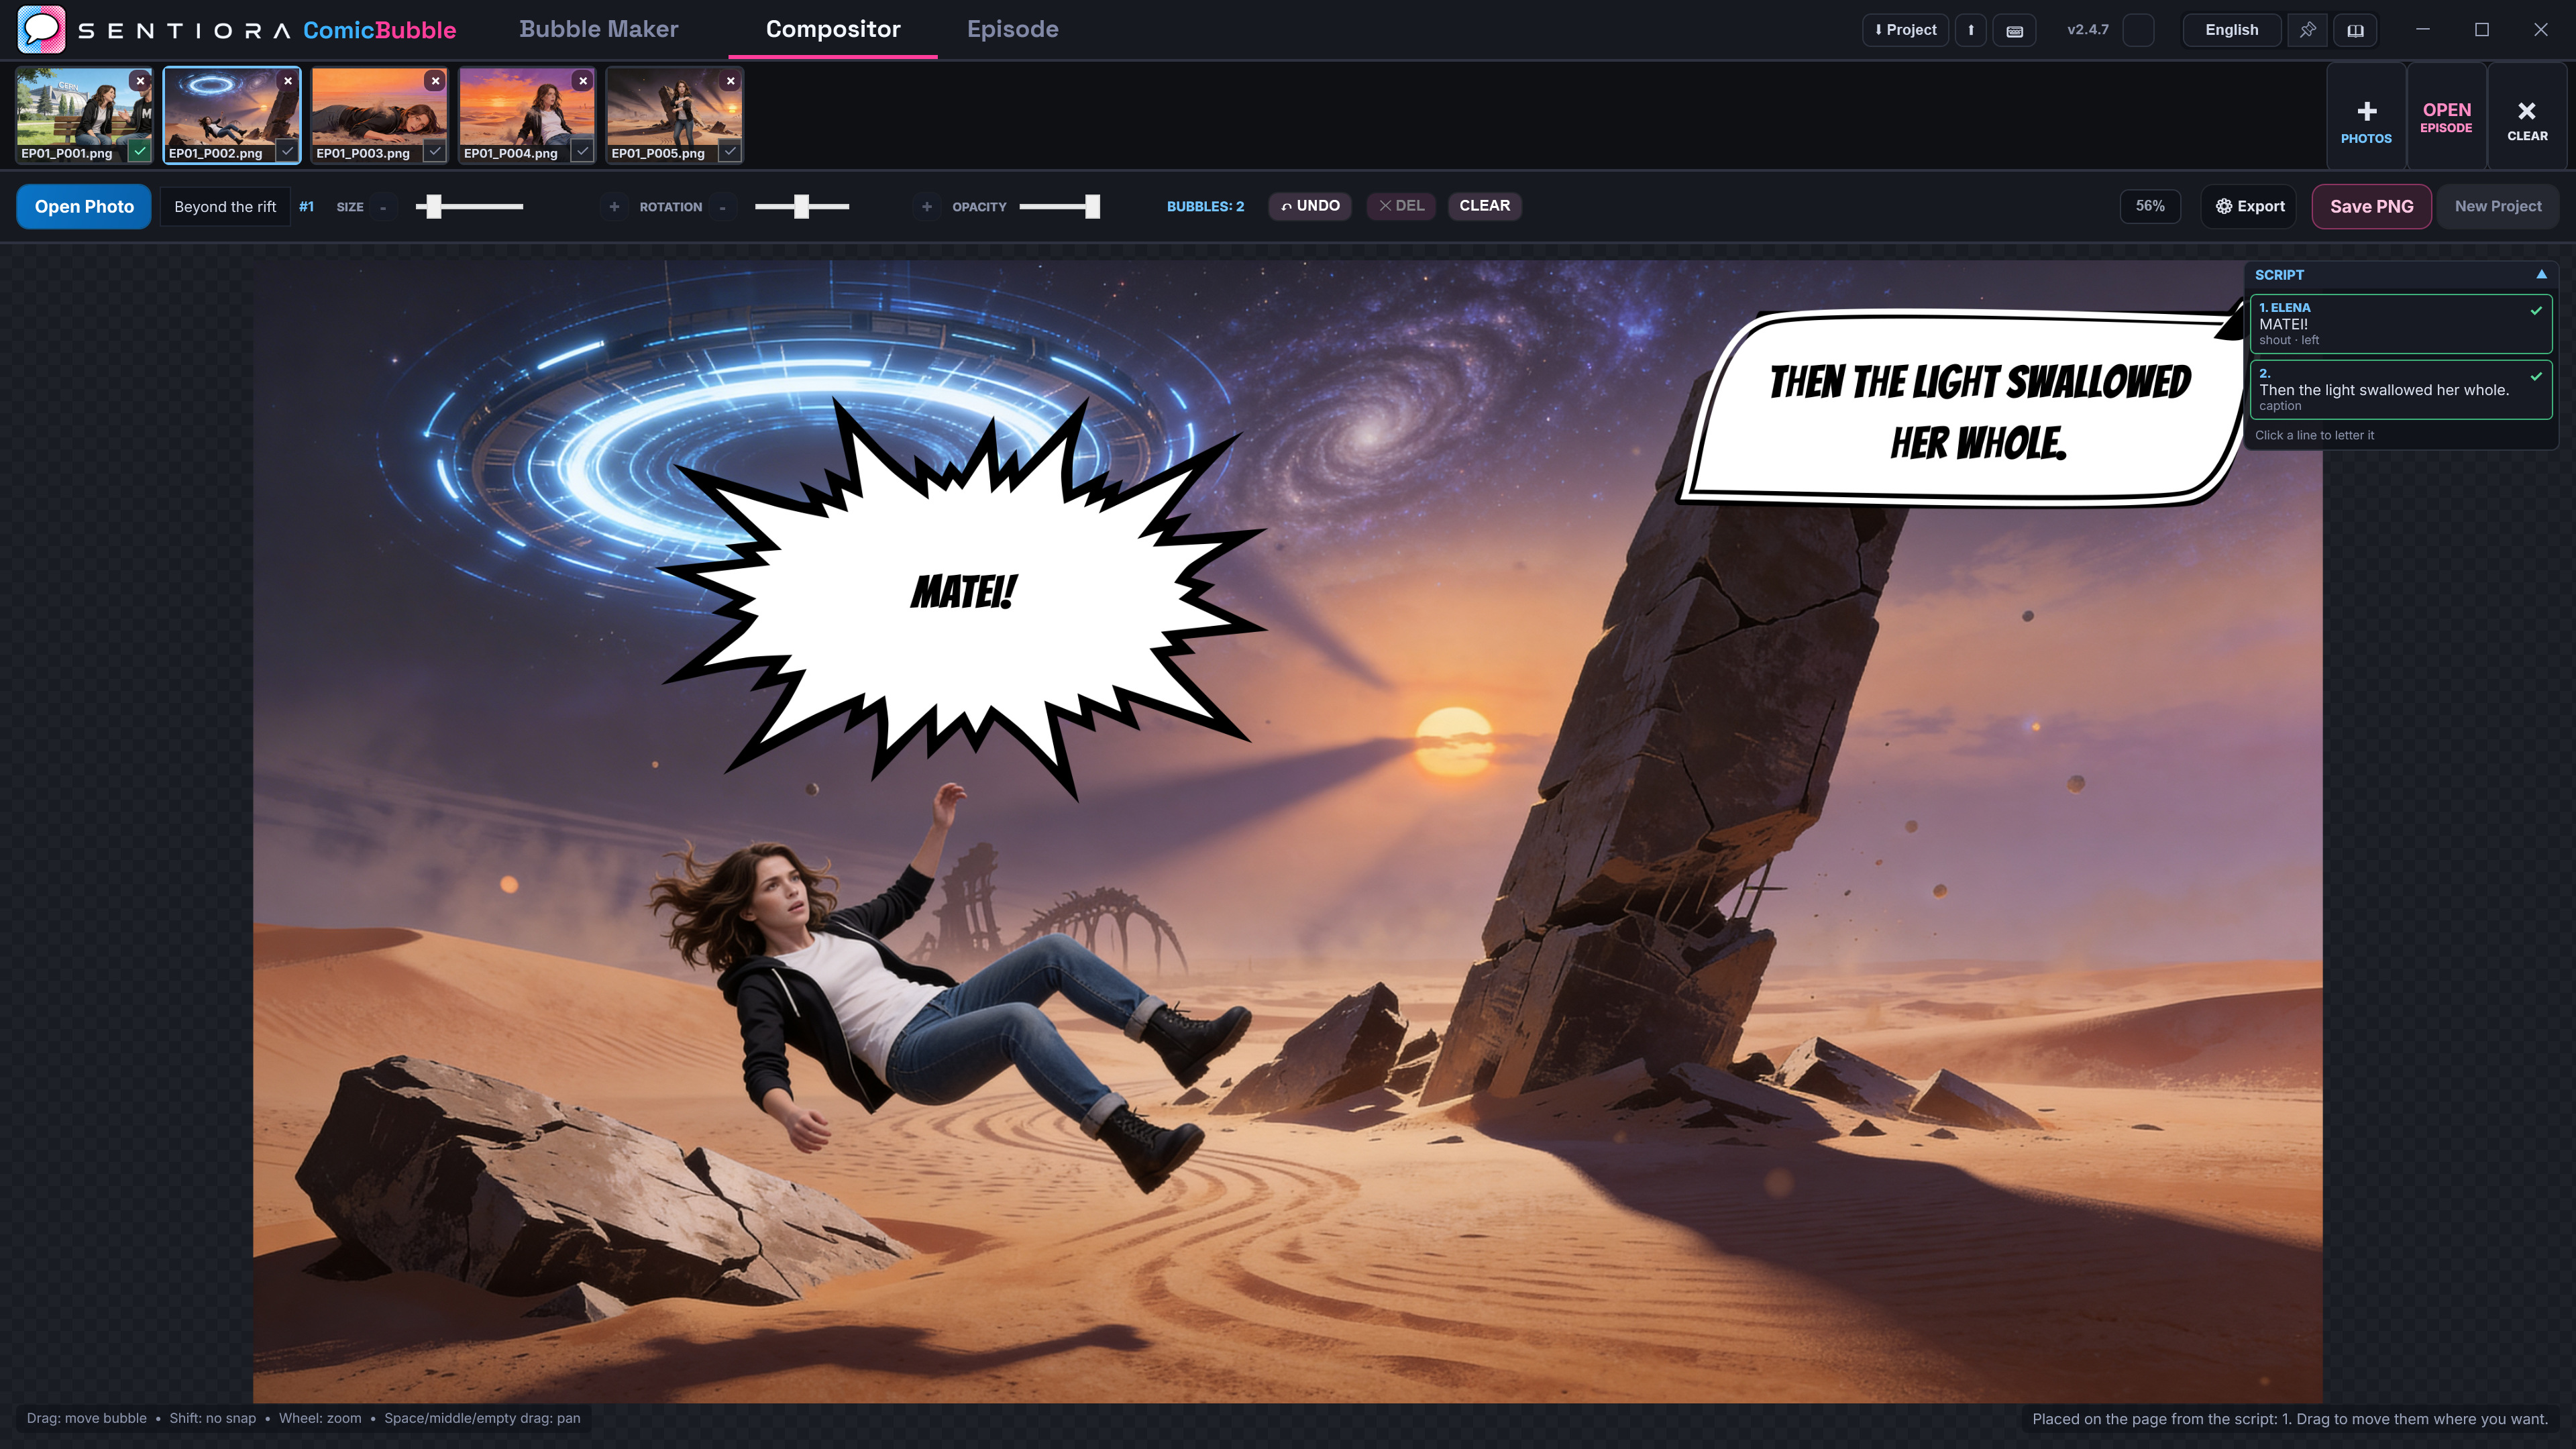Viewport: 2576px width, 1449px height.
Task: Toggle the done checkmark on EP01_P002.png
Action: tap(287, 151)
